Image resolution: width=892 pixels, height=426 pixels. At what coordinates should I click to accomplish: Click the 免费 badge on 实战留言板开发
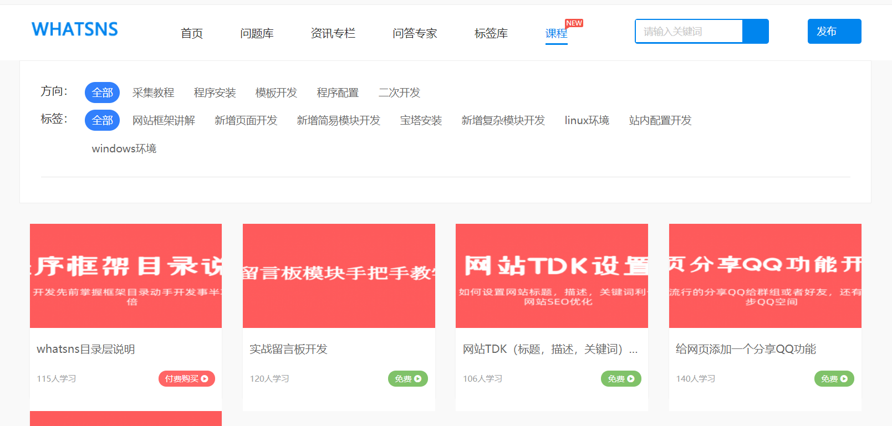(x=407, y=379)
